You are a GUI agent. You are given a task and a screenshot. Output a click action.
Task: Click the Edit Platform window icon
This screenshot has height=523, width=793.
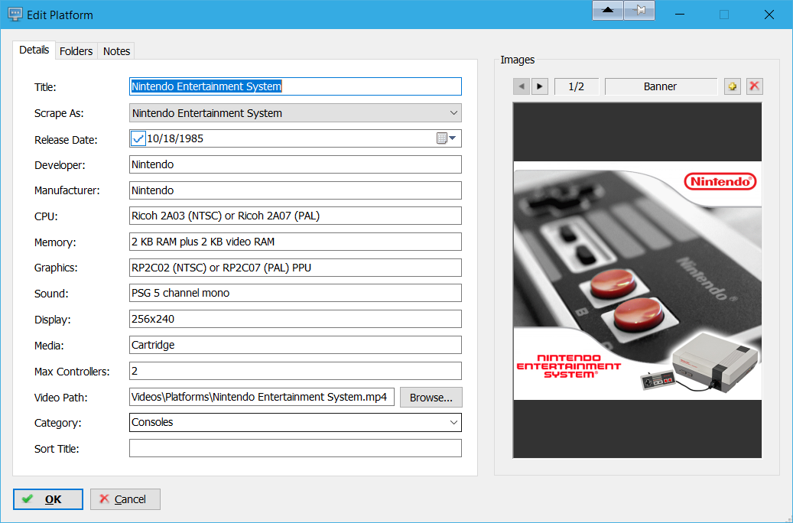15,15
